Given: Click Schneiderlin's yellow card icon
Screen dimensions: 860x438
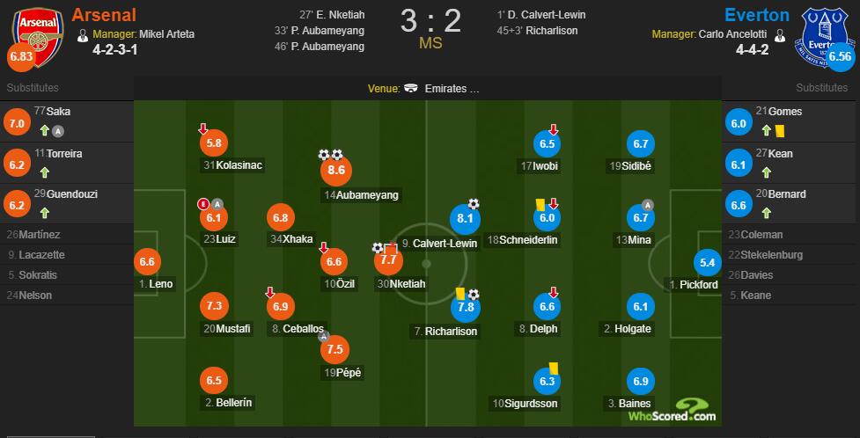Looking at the screenshot, I should 540,204.
